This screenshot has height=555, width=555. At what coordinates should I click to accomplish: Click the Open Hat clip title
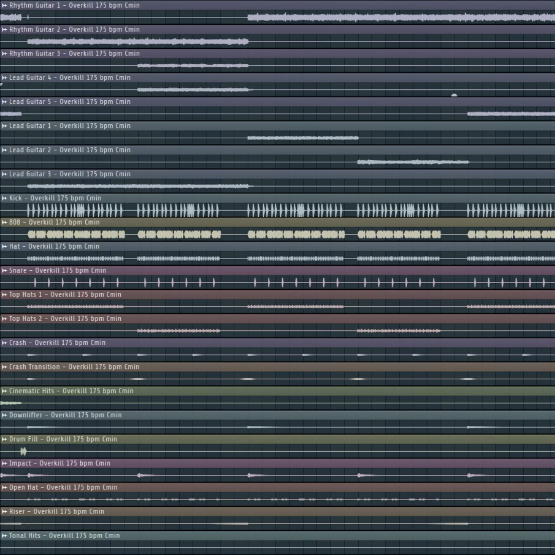coord(63,487)
